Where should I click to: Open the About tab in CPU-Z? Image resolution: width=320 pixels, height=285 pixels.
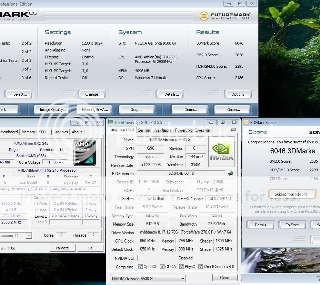[x=77, y=132]
